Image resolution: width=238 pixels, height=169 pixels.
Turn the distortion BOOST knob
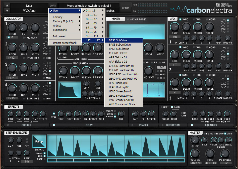165,114
